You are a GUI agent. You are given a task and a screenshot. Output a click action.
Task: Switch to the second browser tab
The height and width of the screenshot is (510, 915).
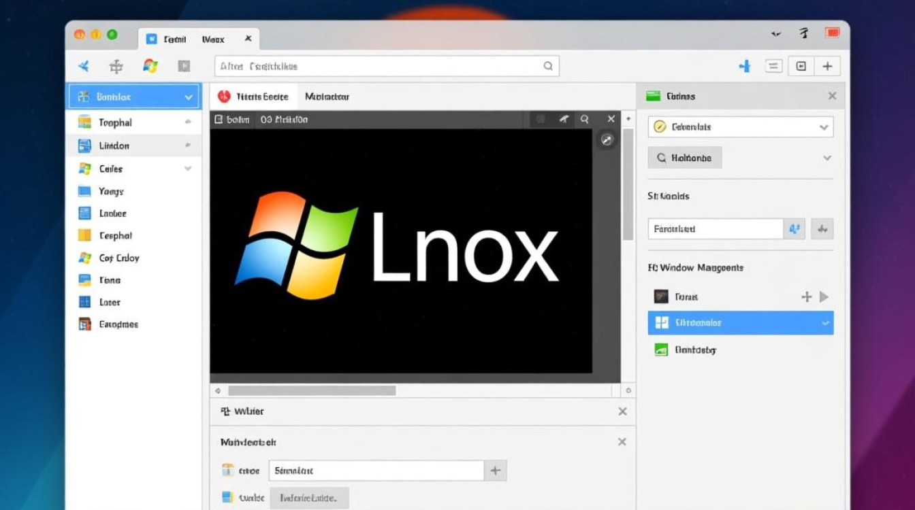coord(212,39)
